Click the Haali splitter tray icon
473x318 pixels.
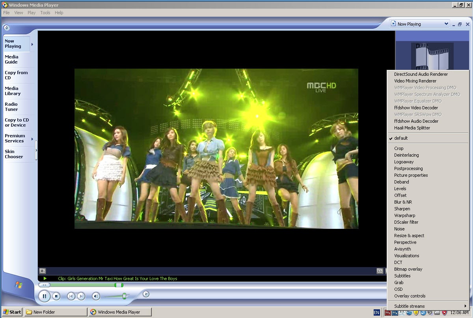(402, 313)
